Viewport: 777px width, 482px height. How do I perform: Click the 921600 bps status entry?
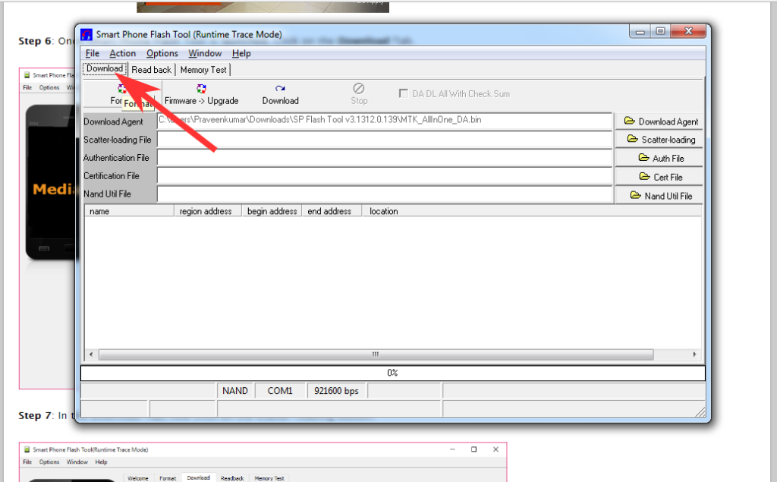336,391
